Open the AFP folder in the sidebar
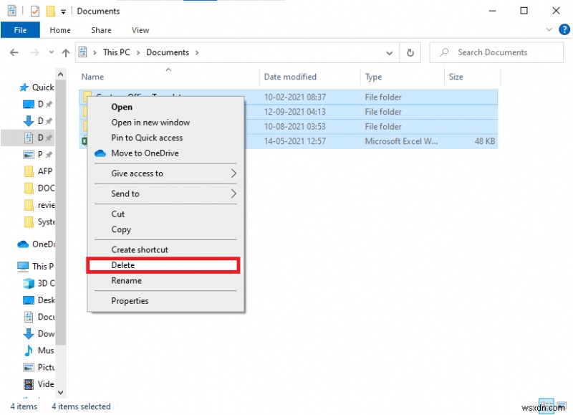The height and width of the screenshot is (415, 573). pos(39,171)
